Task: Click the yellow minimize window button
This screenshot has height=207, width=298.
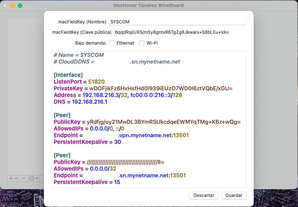Action: click(x=13, y=6)
